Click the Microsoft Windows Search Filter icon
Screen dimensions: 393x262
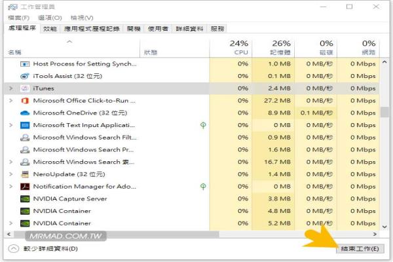click(25, 138)
